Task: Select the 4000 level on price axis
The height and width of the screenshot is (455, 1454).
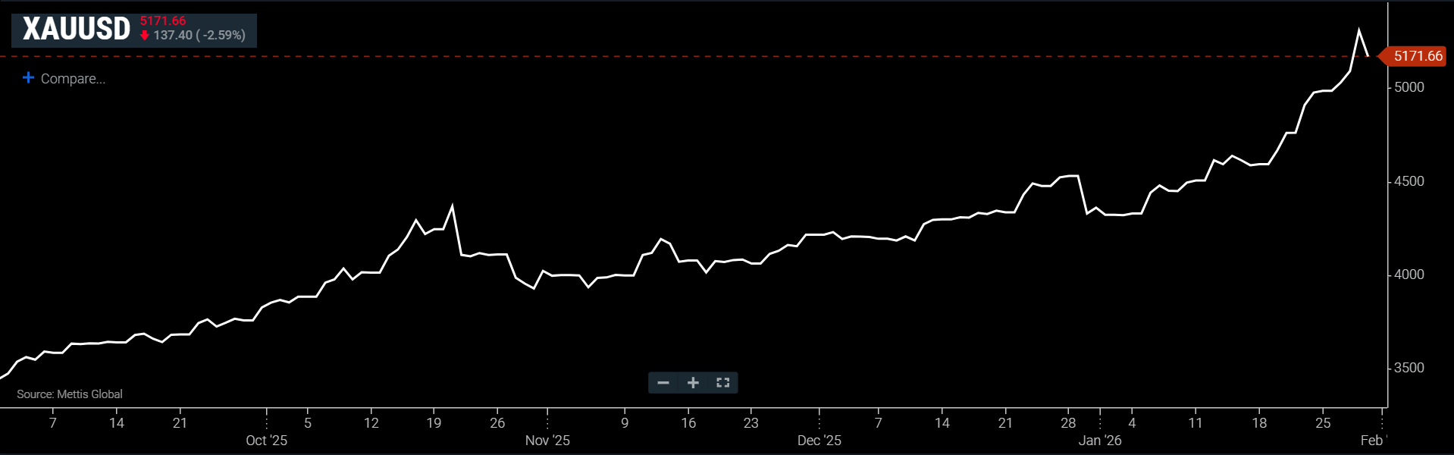Action: (1409, 275)
